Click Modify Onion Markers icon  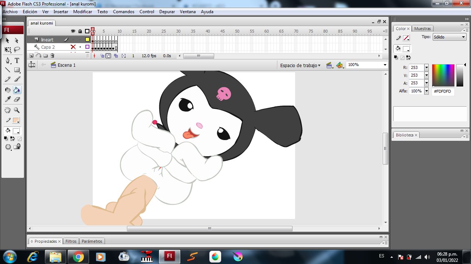point(124,56)
